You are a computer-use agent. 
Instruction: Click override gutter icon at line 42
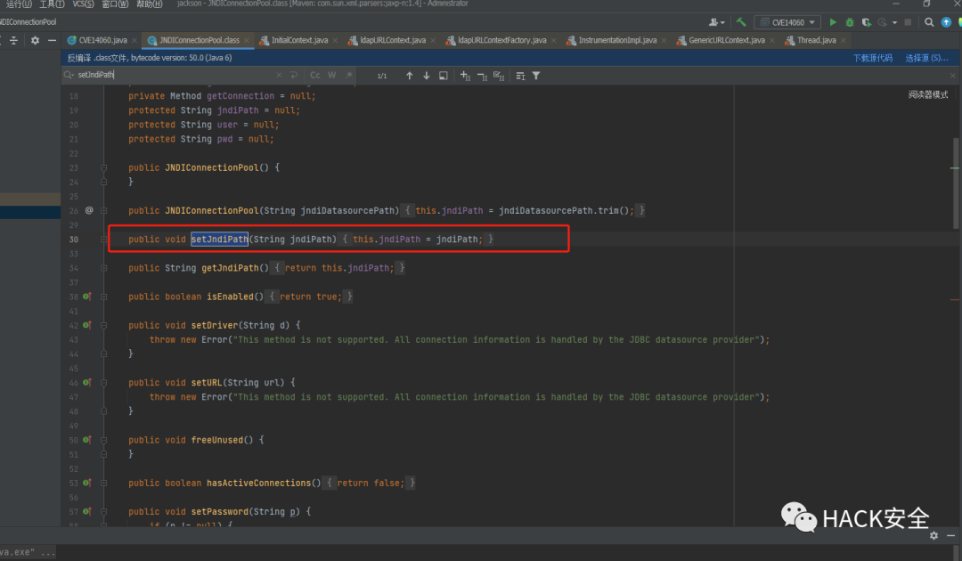[x=87, y=325]
